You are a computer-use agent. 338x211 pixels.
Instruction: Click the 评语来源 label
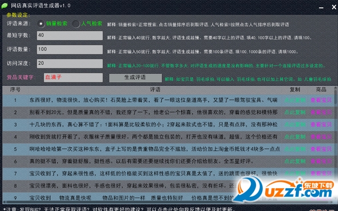coord(19,23)
